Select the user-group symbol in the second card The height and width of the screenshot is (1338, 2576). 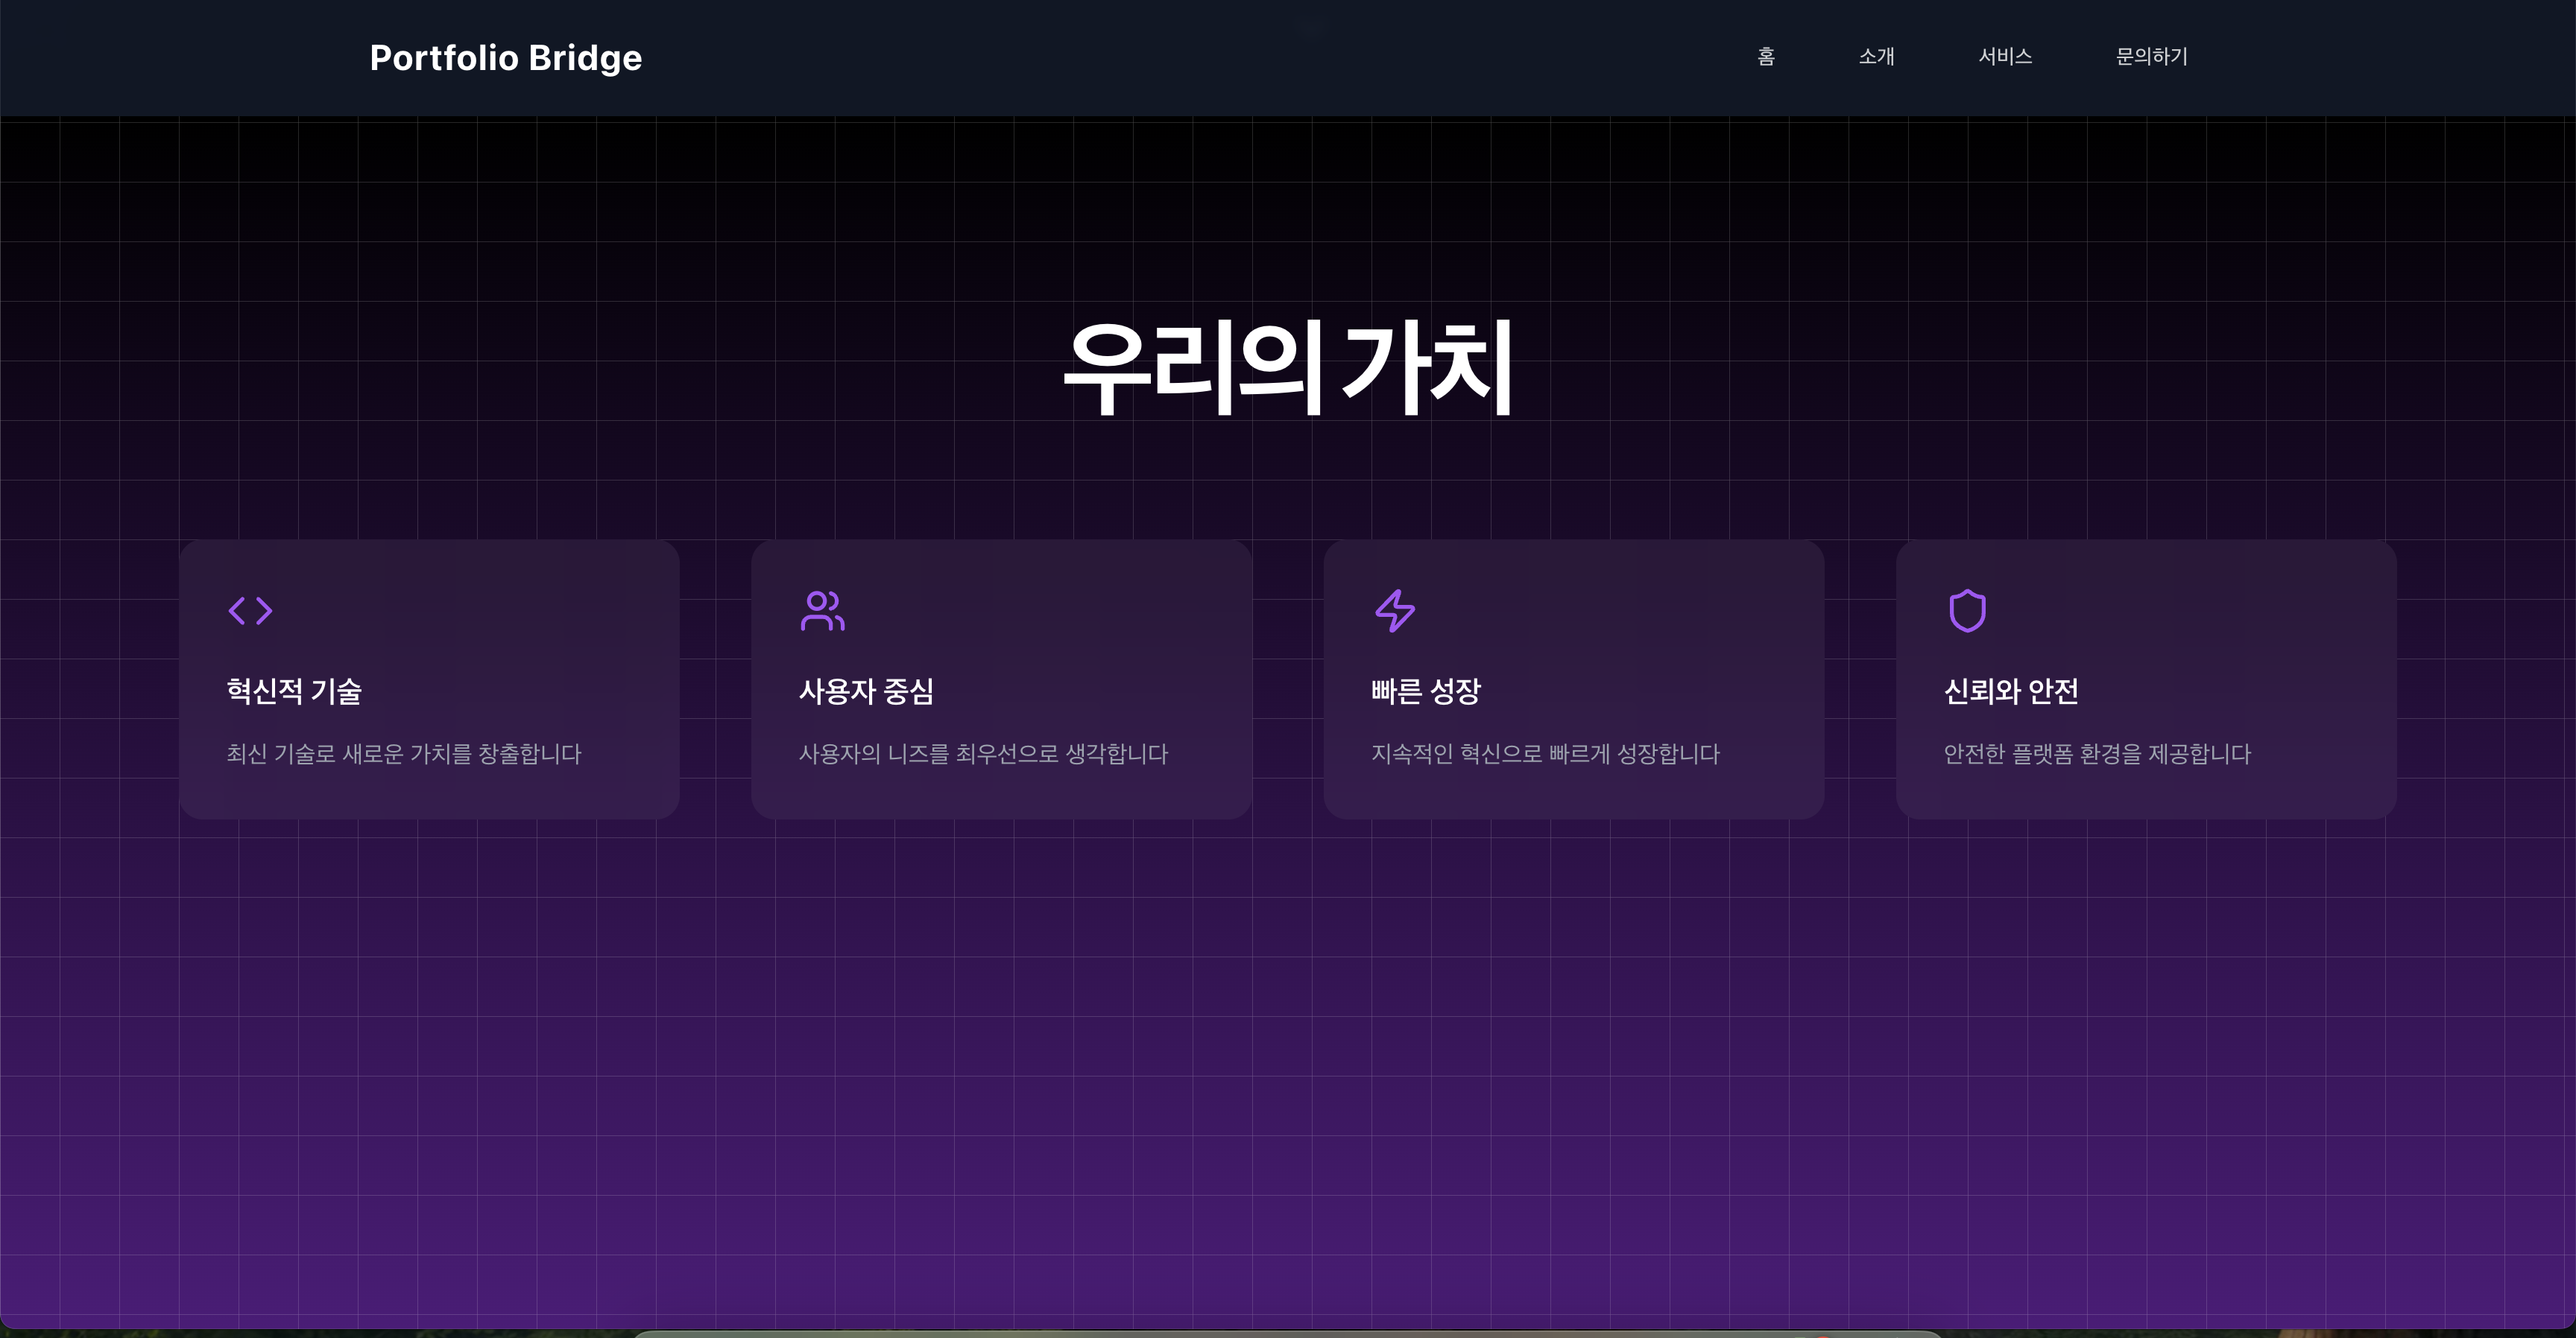pos(822,611)
